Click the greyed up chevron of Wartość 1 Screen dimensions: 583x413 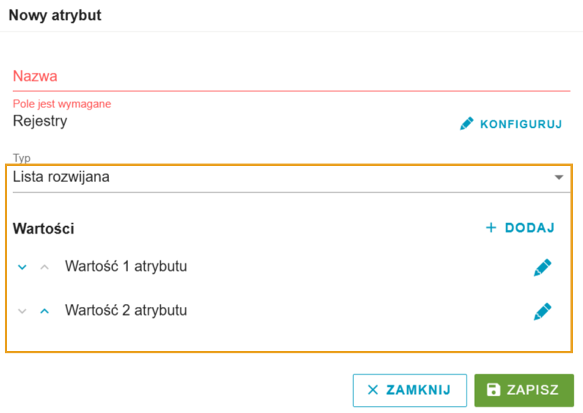click(45, 267)
